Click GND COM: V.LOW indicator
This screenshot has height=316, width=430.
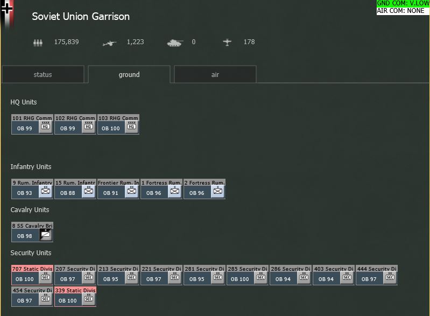coord(403,3)
